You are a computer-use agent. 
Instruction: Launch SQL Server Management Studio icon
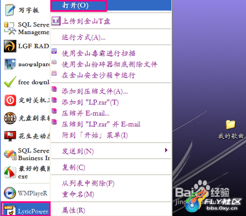click(10, 28)
